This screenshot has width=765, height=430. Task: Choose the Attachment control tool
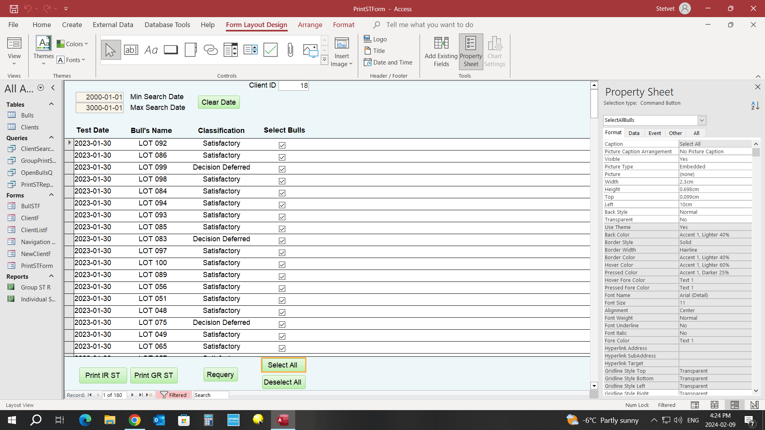tap(290, 50)
